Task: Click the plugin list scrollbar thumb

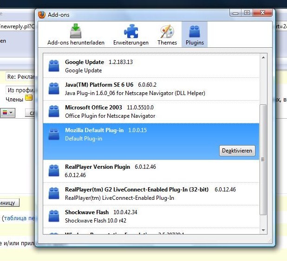Action: tap(263, 159)
